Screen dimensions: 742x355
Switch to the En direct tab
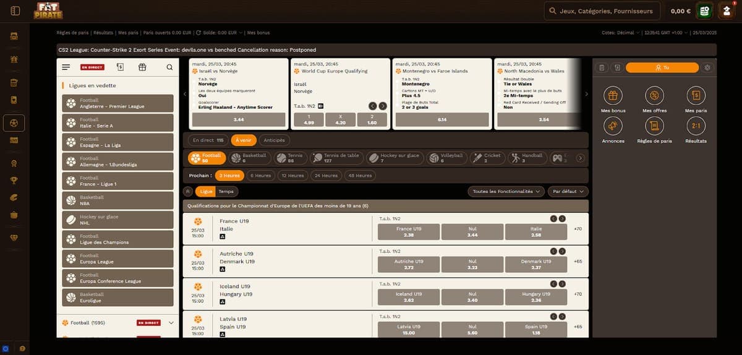point(208,140)
